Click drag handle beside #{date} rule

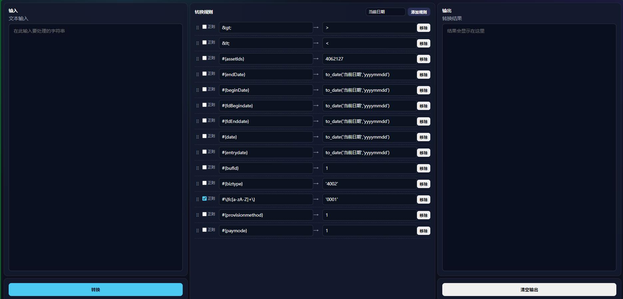pyautogui.click(x=197, y=137)
